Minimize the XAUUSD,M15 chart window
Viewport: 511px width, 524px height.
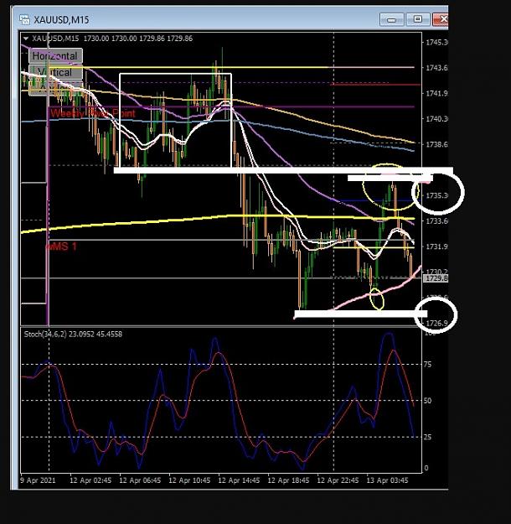391,19
